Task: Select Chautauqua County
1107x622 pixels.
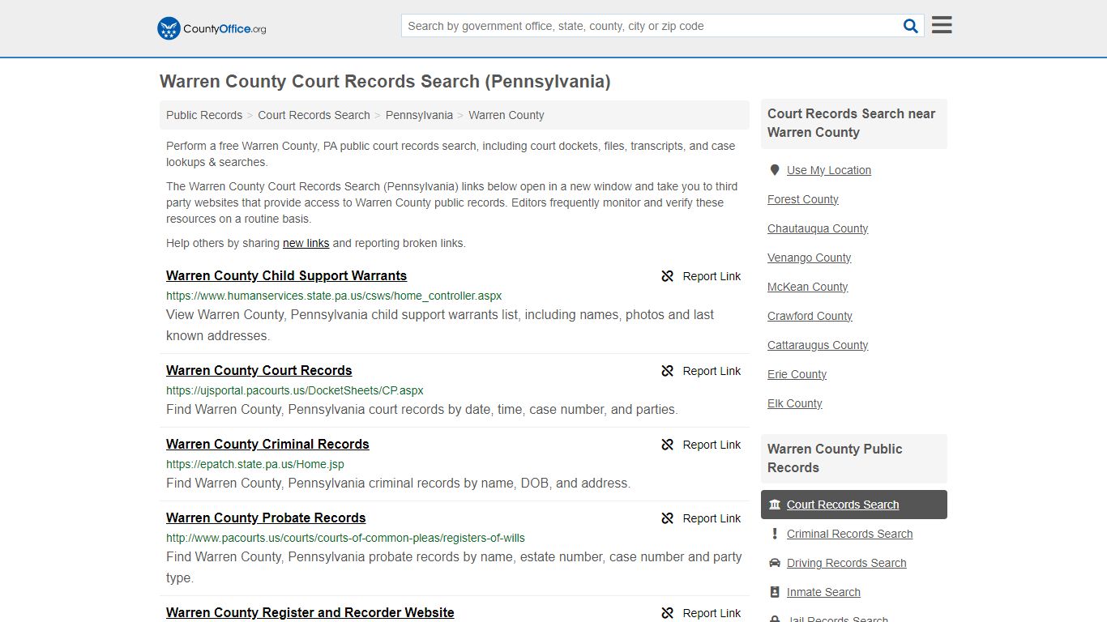Action: 818,228
